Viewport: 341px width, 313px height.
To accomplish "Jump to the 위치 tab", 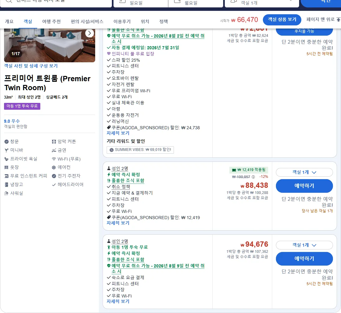I will tap(145, 21).
